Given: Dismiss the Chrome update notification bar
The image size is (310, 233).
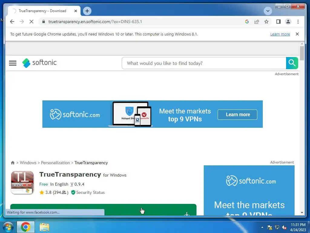Looking at the screenshot, I should click(297, 34).
